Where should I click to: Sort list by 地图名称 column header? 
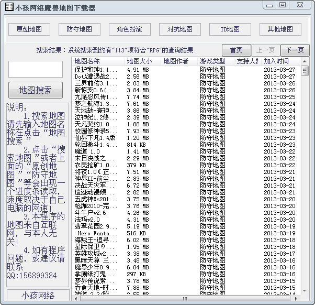click(x=98, y=61)
